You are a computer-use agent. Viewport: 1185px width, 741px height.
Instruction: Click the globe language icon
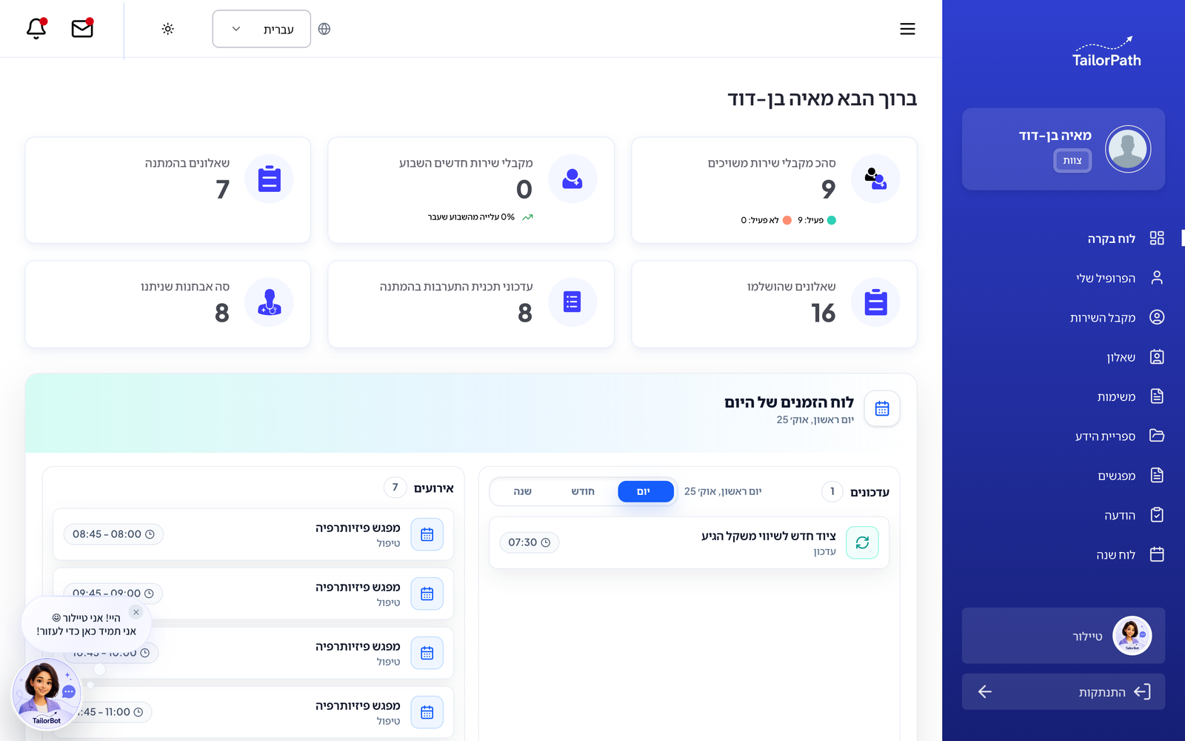tap(324, 29)
